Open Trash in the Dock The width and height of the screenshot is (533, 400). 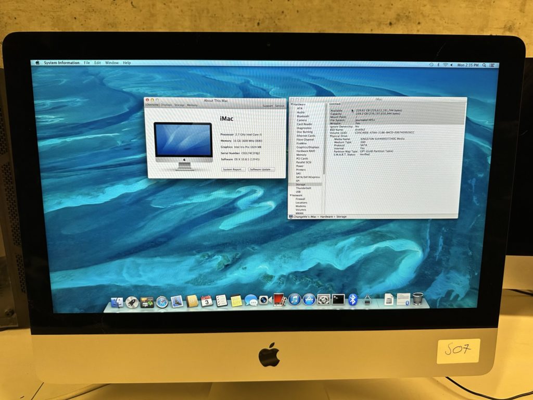[418, 299]
